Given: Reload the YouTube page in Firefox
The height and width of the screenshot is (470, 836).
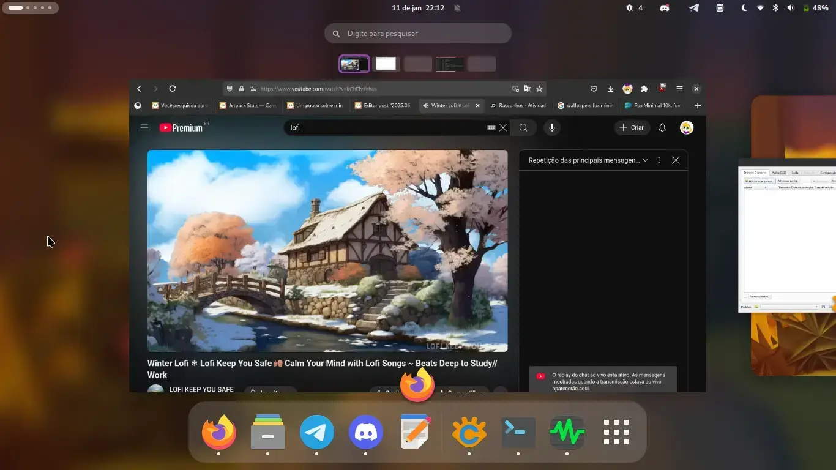Looking at the screenshot, I should click(173, 89).
